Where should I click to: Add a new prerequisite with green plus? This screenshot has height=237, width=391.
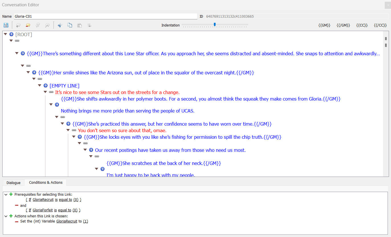11,194
